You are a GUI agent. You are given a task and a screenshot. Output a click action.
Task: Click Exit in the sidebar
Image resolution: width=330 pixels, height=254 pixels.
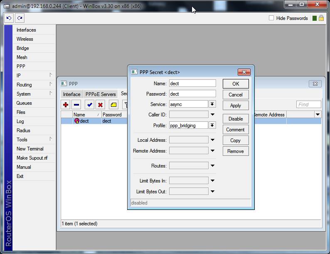[20, 176]
